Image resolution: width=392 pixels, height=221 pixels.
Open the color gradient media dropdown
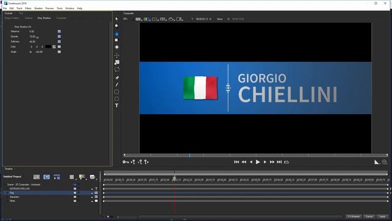[83, 177]
